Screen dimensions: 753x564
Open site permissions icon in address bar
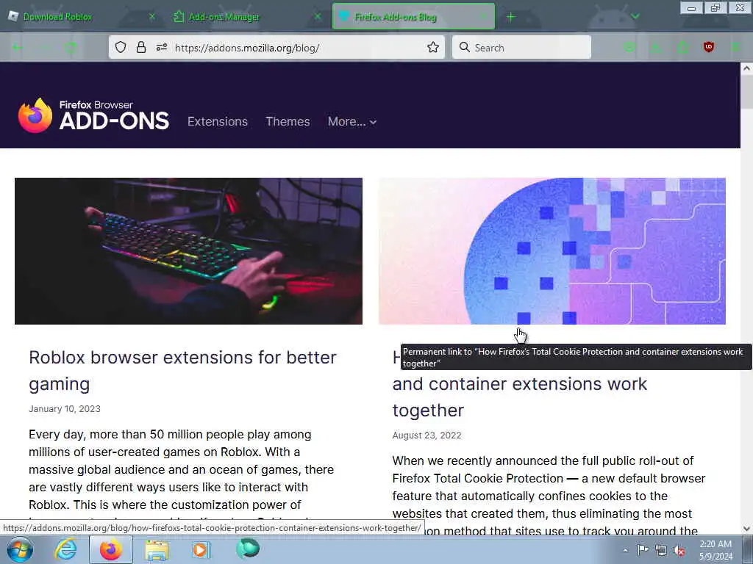(162, 47)
